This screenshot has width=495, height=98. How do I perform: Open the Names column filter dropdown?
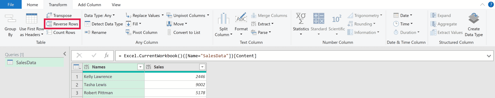tap(141, 67)
